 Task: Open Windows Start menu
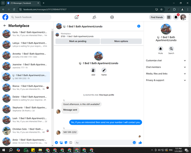(3, 150)
